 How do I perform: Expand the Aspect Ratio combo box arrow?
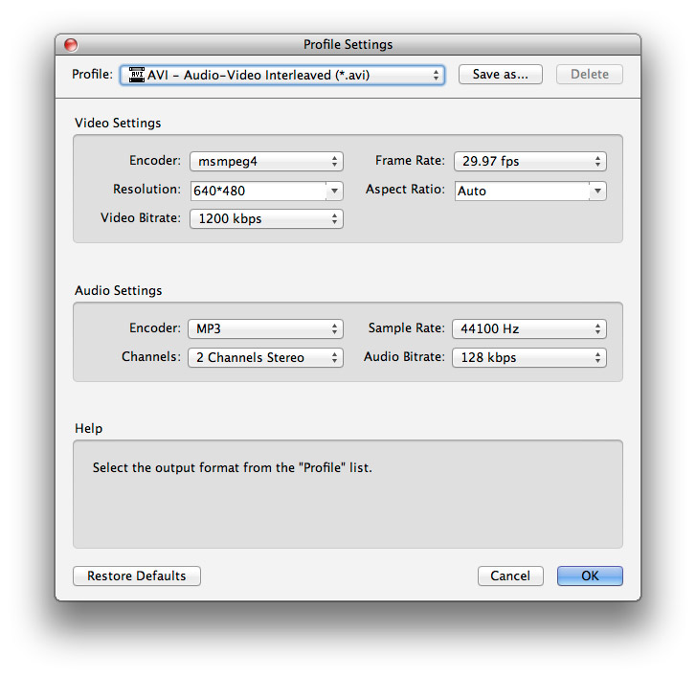[x=597, y=191]
